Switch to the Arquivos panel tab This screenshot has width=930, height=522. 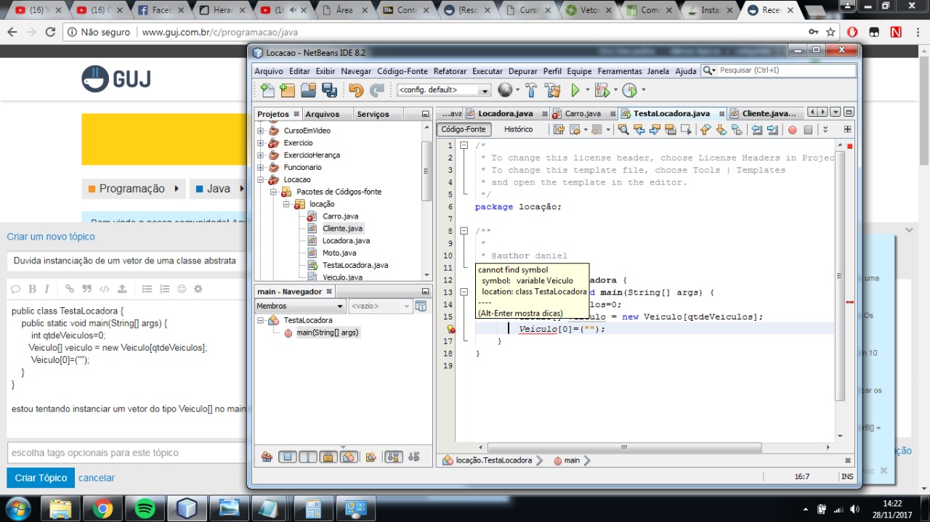tap(323, 114)
